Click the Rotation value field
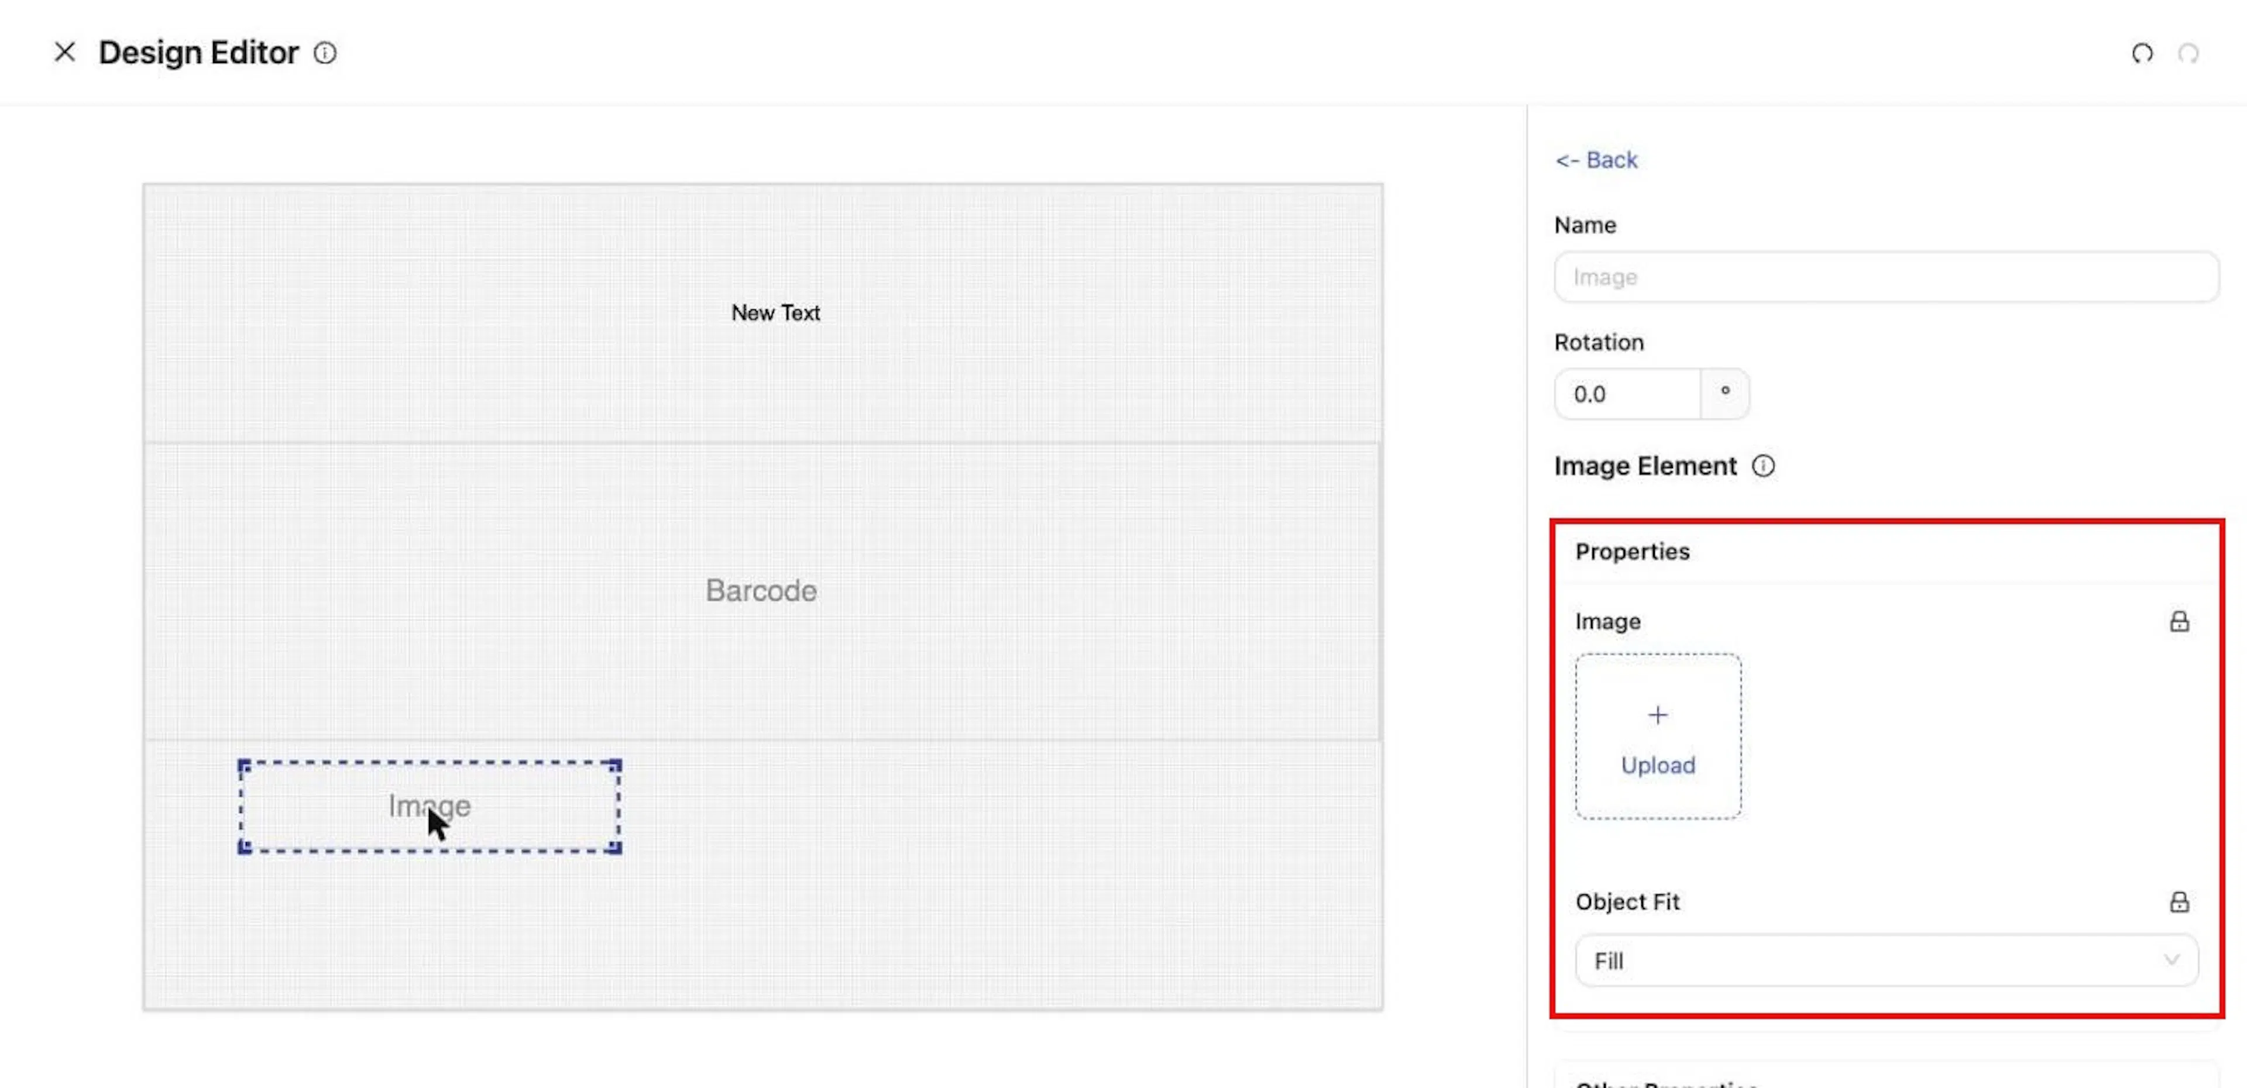The image size is (2247, 1088). coord(1628,394)
